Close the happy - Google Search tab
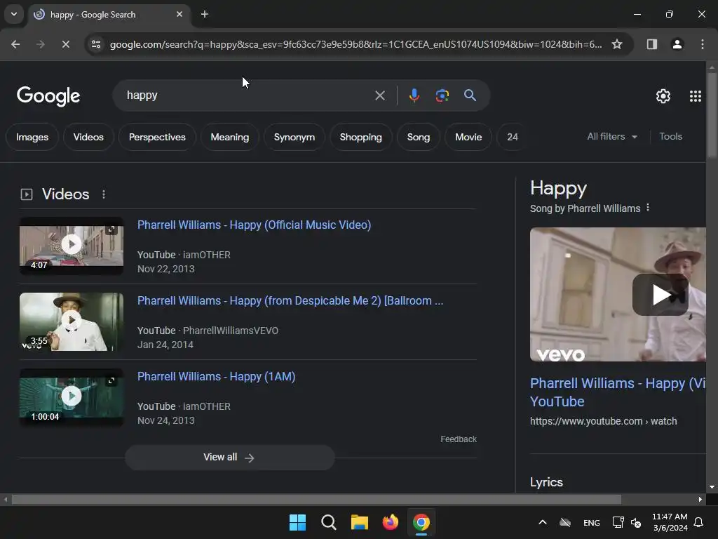This screenshot has height=539, width=718. pos(179,14)
